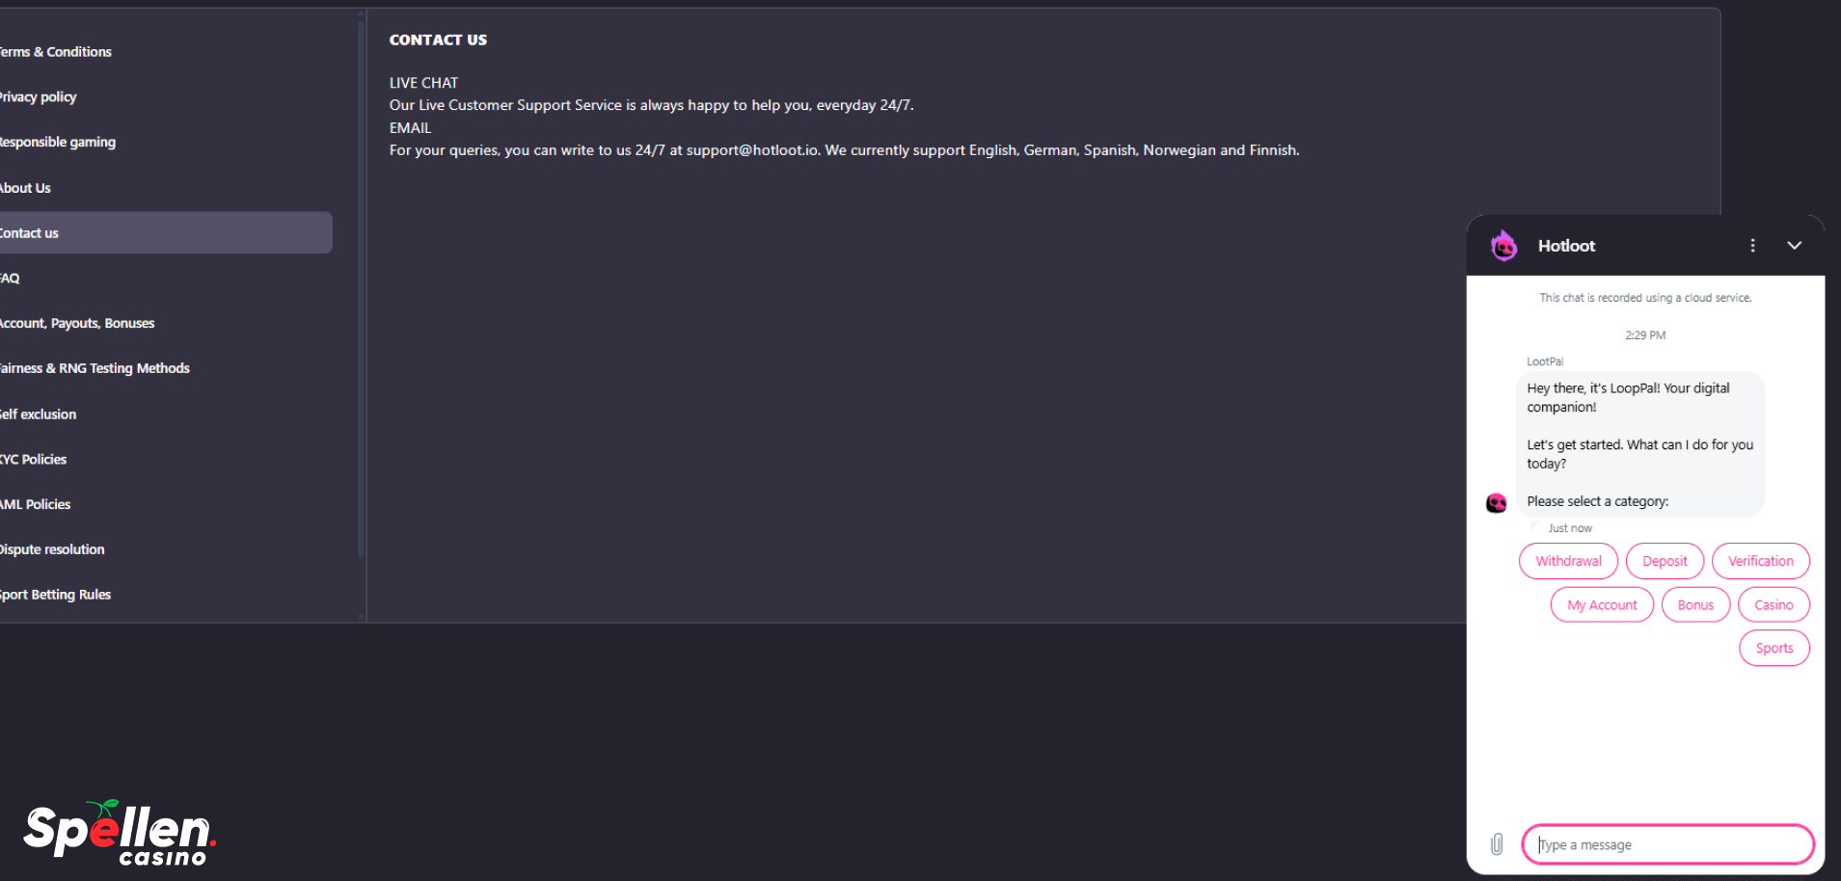Minimize the Hotloot chat window chevron
1841x881 pixels.
(x=1794, y=246)
